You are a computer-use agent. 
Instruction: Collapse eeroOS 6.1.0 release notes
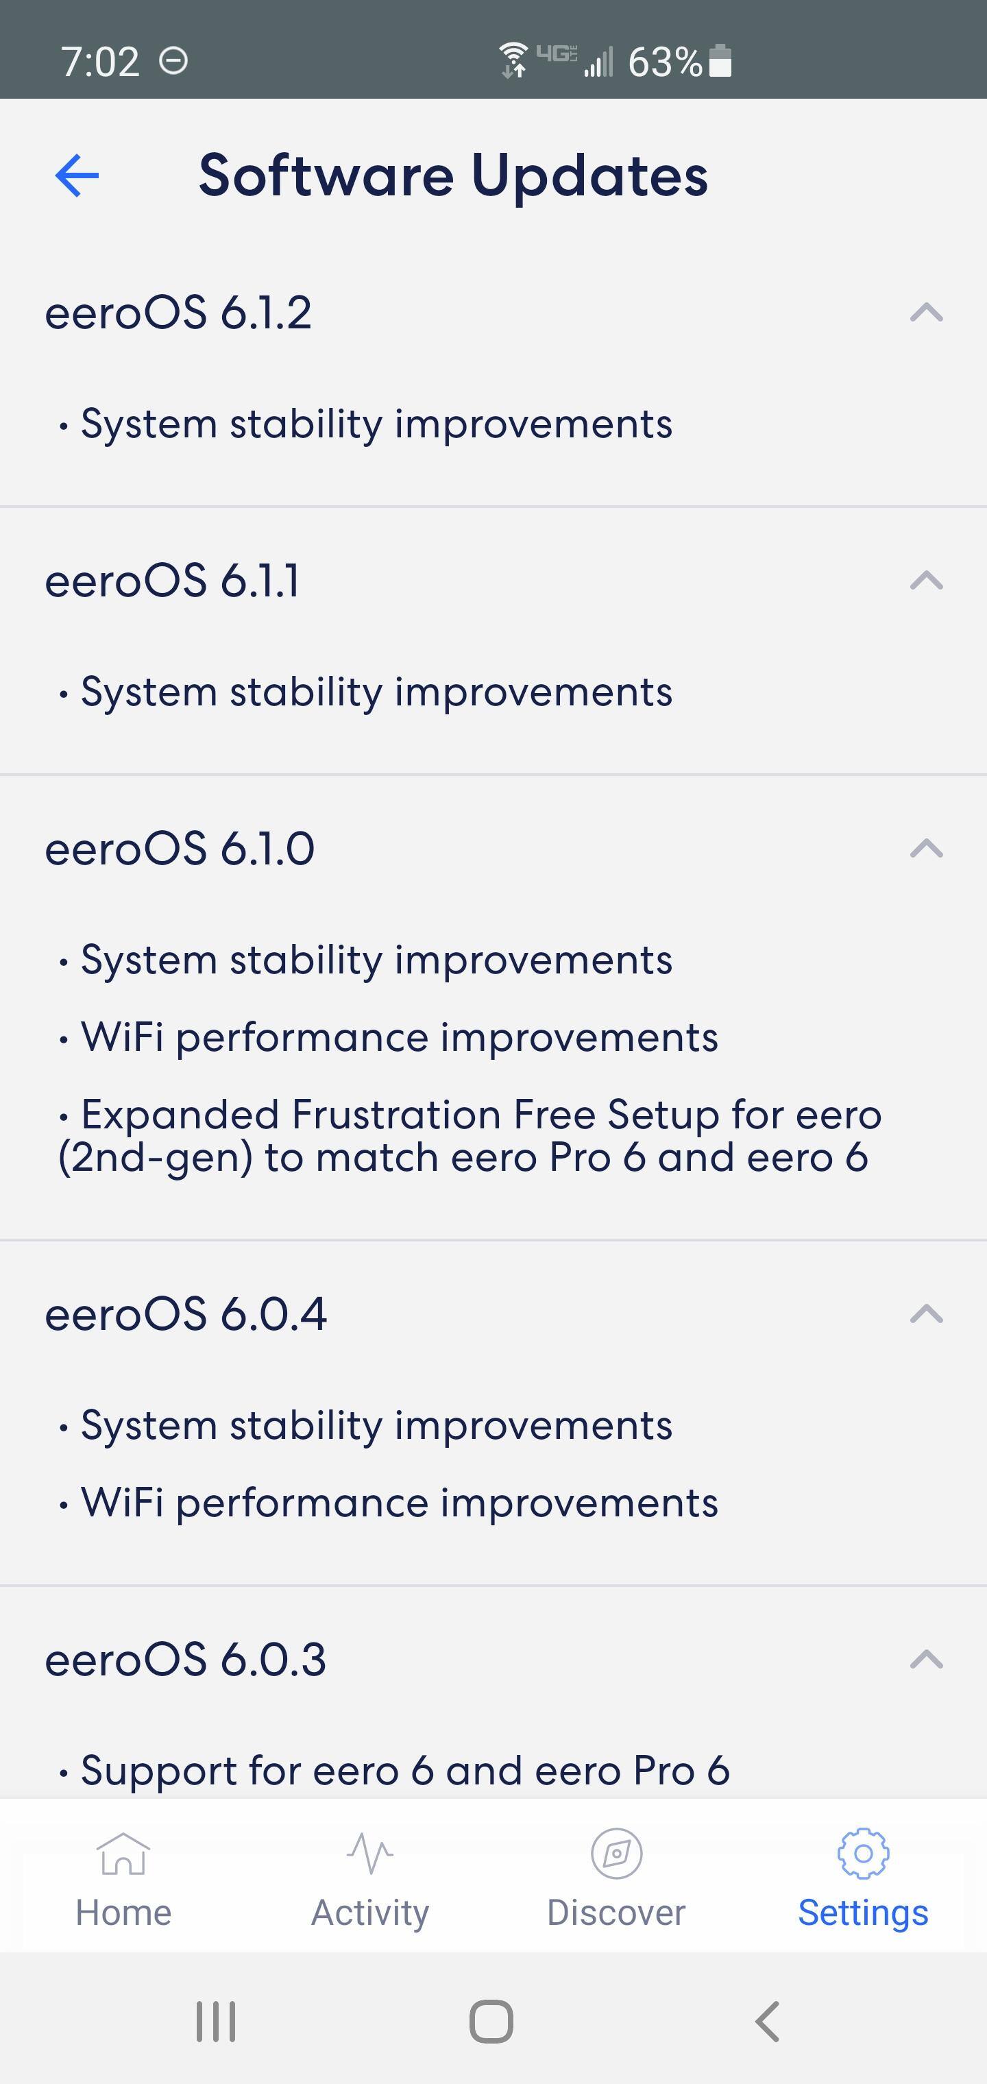click(x=926, y=848)
